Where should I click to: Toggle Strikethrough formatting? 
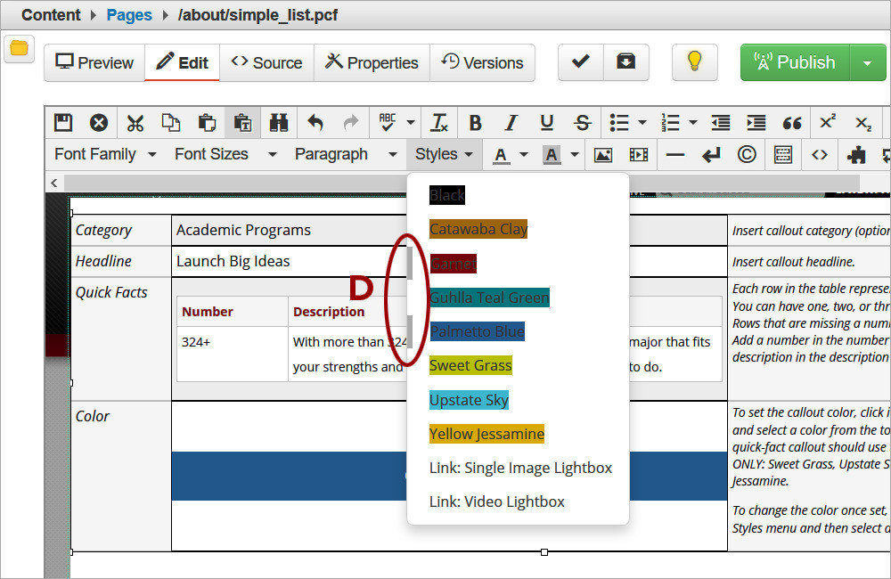[x=583, y=123]
